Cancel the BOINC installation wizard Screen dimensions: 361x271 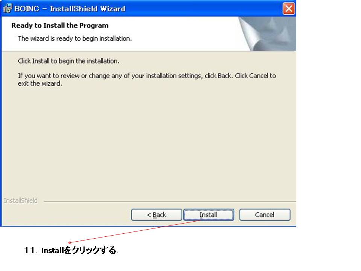click(265, 215)
